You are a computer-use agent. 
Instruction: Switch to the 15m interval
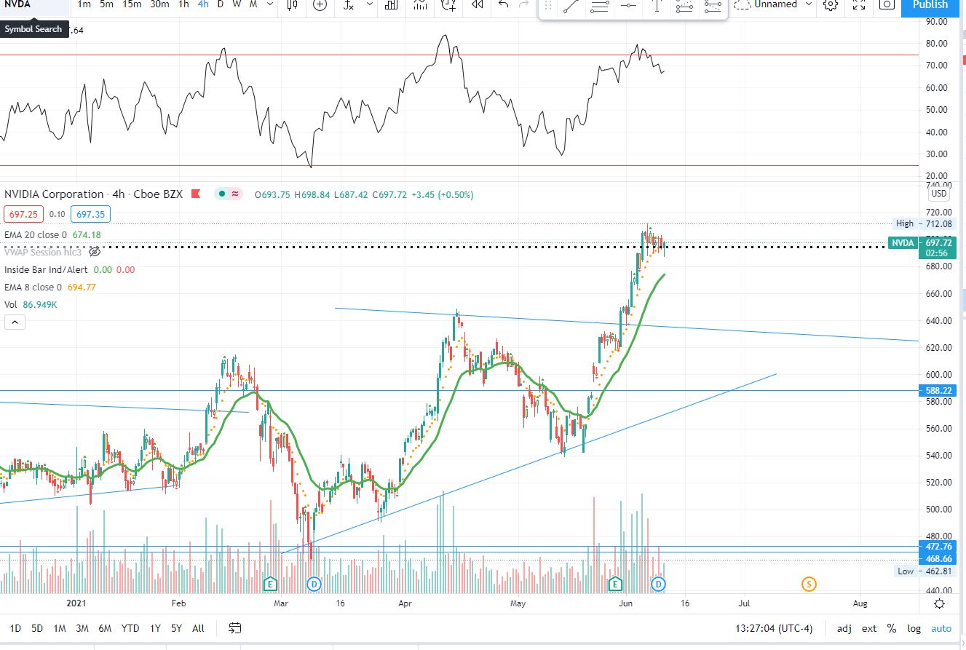point(132,4)
